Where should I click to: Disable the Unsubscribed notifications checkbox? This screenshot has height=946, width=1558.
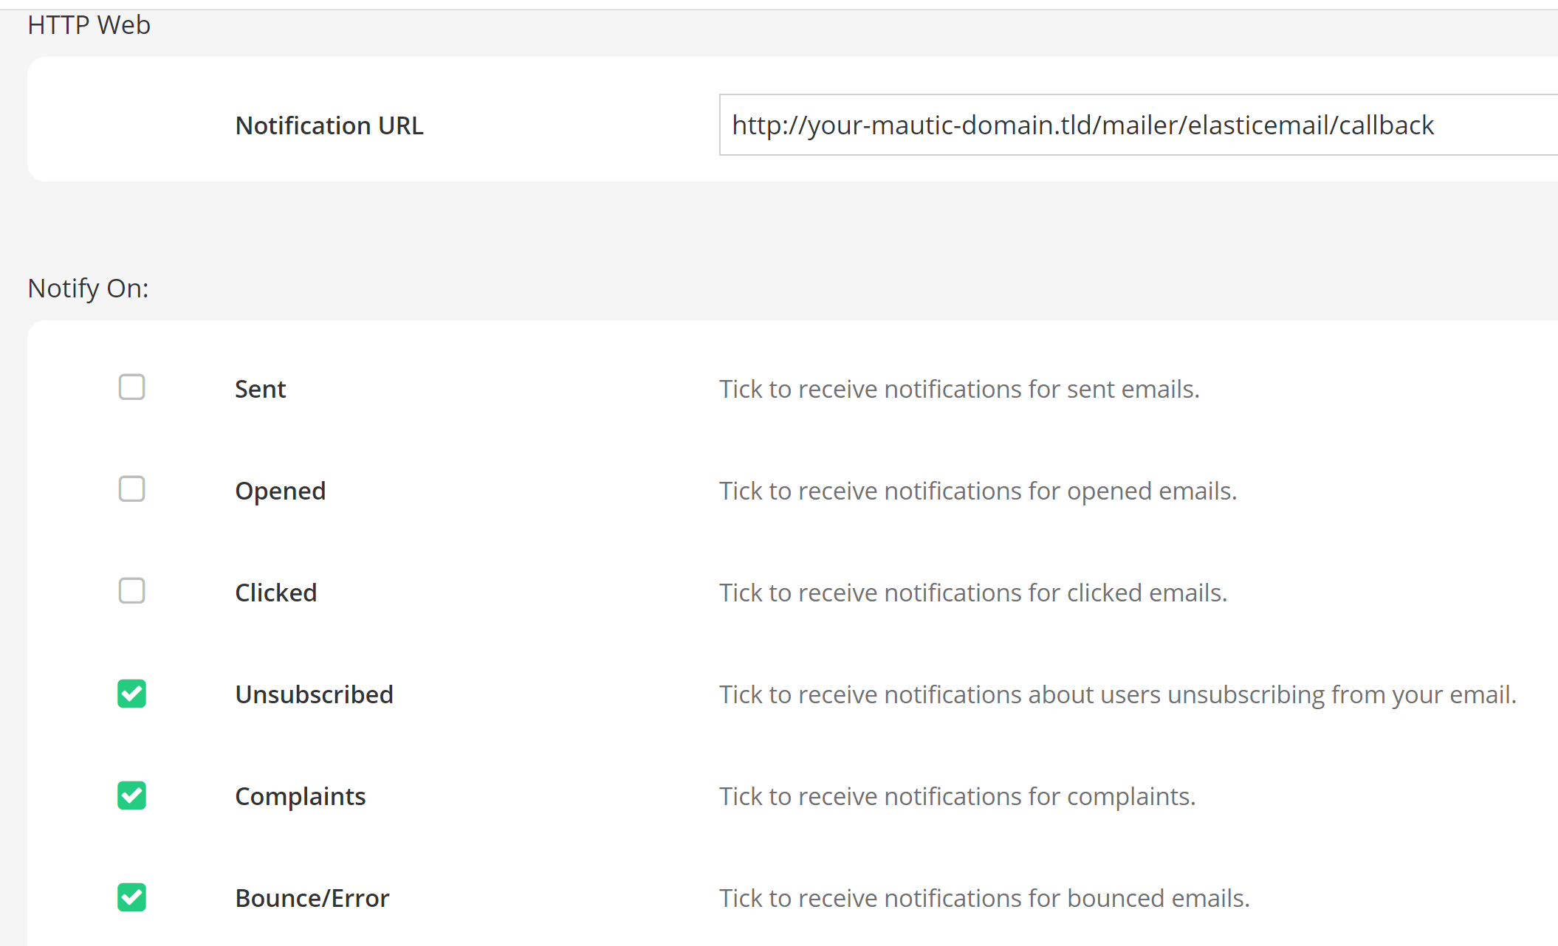tap(131, 693)
